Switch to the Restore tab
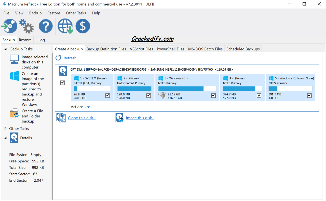The image size is (326, 201). [x=25, y=40]
